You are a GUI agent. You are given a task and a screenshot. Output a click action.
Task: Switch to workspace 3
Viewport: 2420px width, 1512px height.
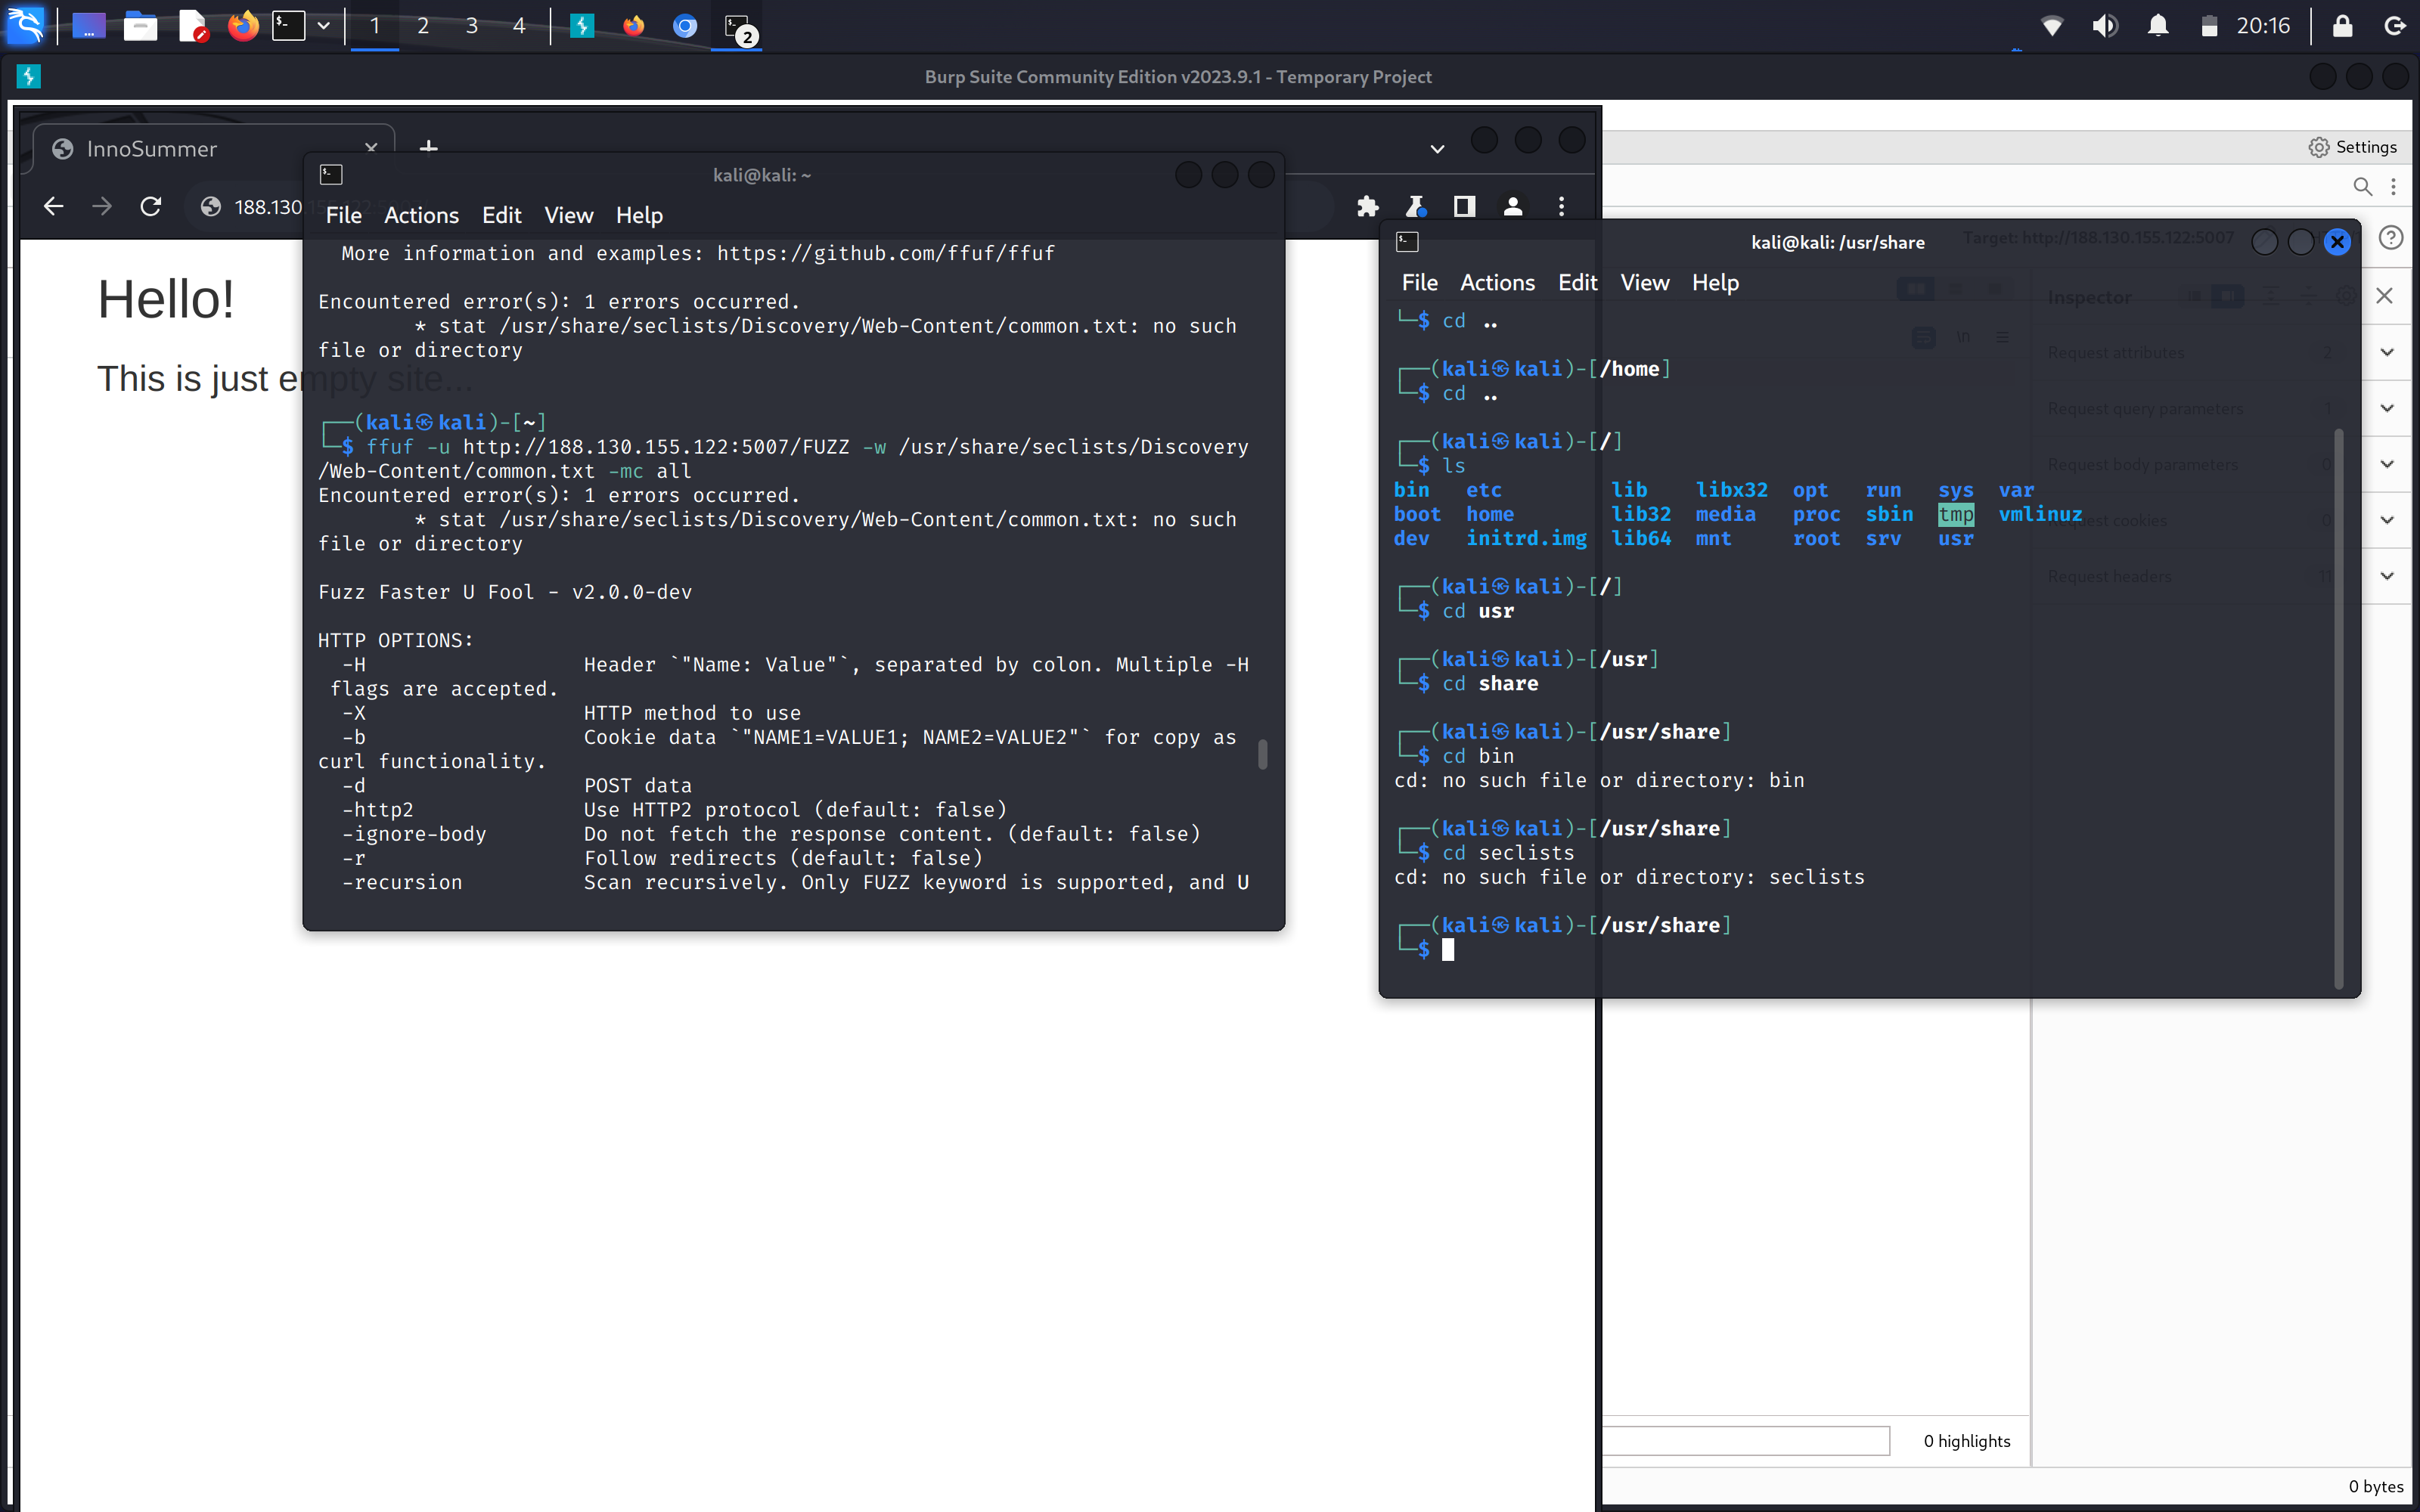pyautogui.click(x=471, y=26)
